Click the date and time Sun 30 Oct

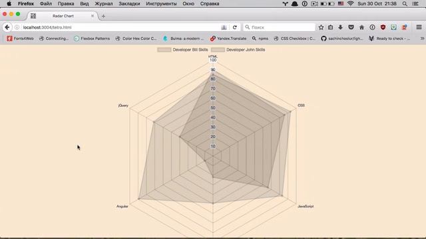click(x=377, y=3)
